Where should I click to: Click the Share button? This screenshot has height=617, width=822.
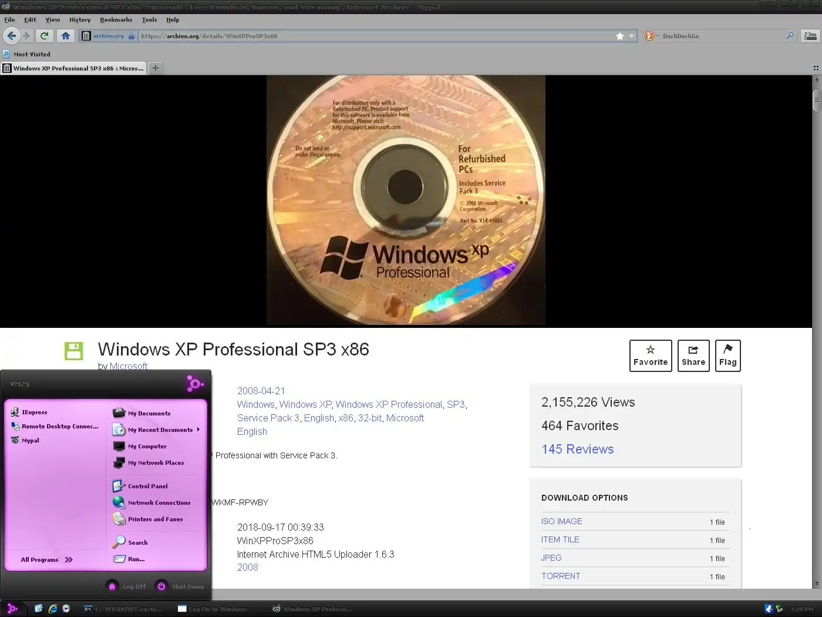pos(693,356)
